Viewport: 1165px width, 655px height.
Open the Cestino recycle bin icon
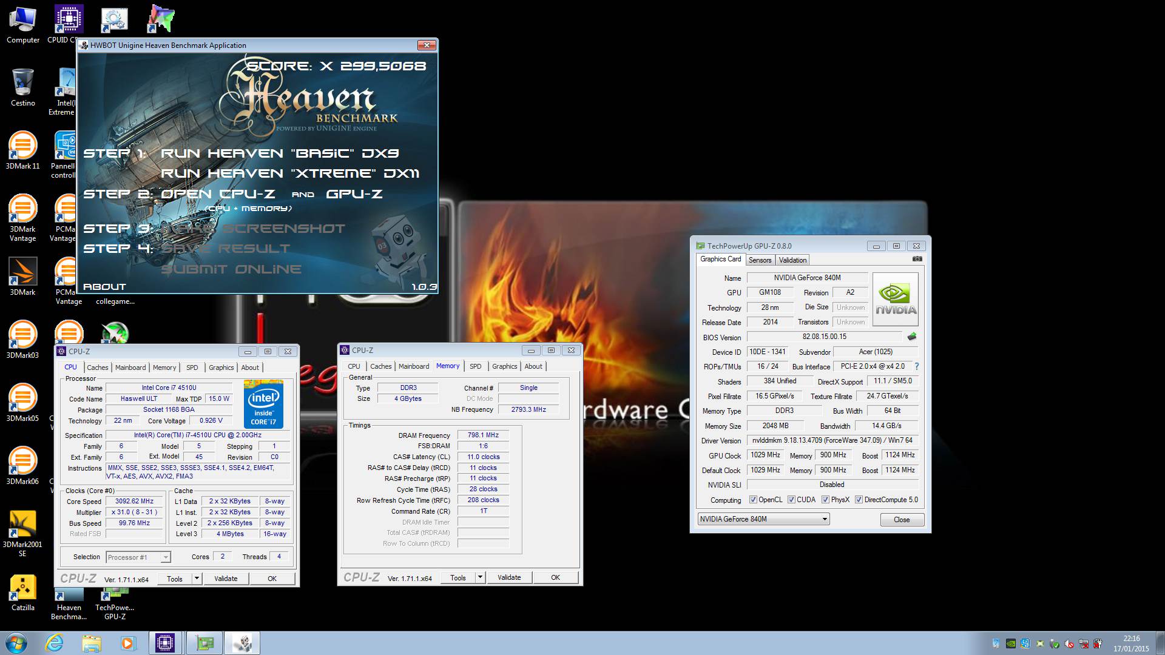23,88
